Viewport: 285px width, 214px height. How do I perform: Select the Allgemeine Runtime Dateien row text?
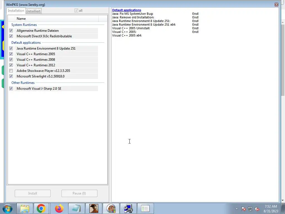point(38,31)
